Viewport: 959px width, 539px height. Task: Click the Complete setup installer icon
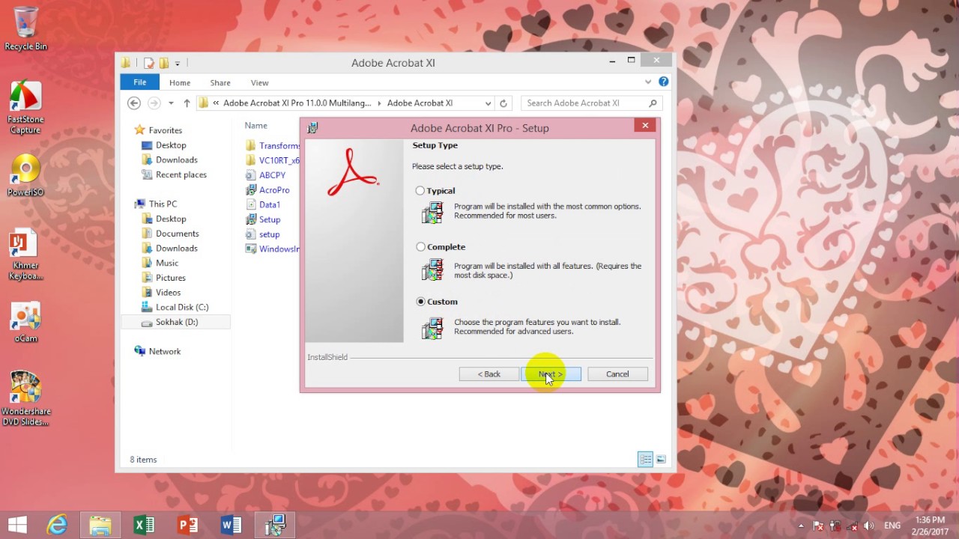click(x=432, y=269)
